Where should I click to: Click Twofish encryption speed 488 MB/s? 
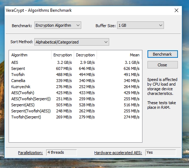pos(64,75)
